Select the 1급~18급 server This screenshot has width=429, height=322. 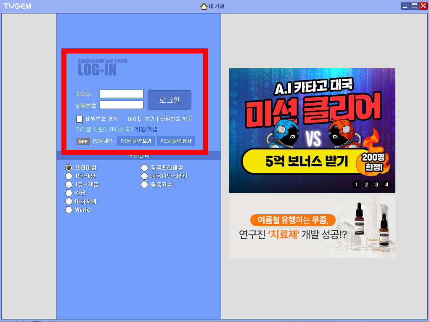pos(69,184)
